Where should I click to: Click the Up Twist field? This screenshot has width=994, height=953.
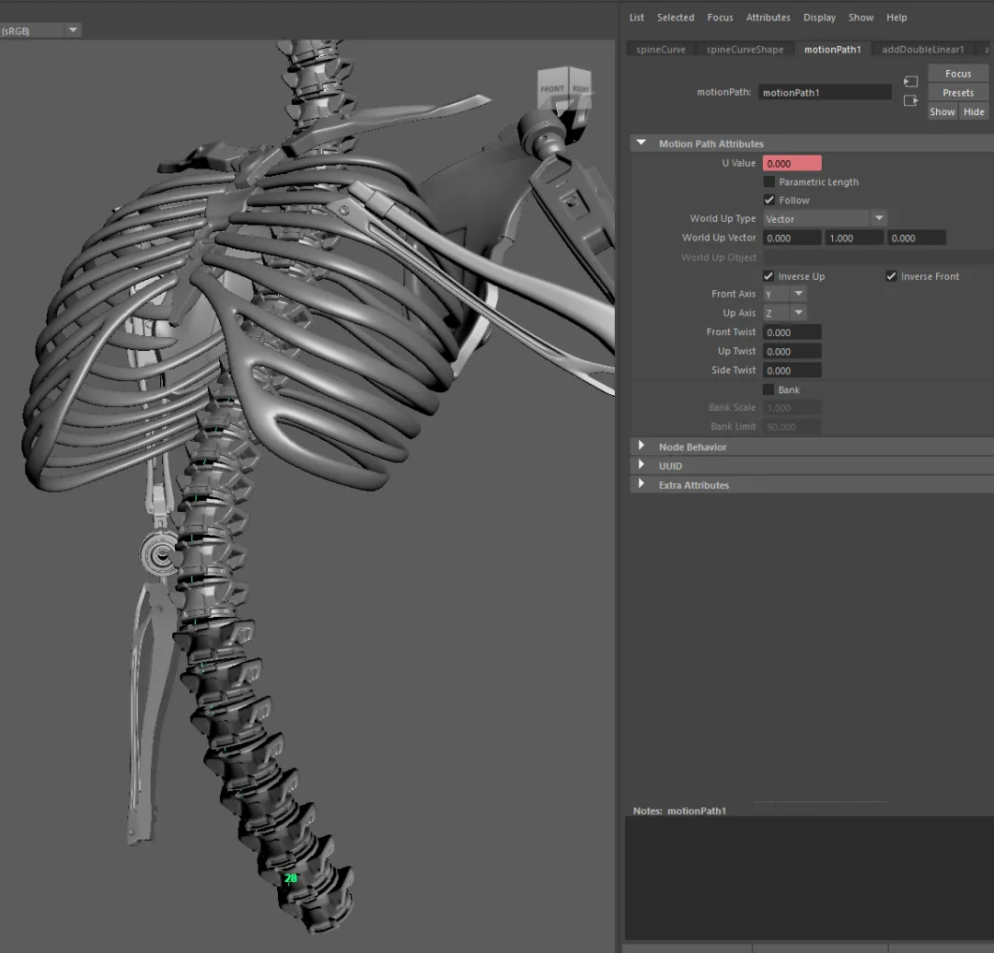click(792, 351)
